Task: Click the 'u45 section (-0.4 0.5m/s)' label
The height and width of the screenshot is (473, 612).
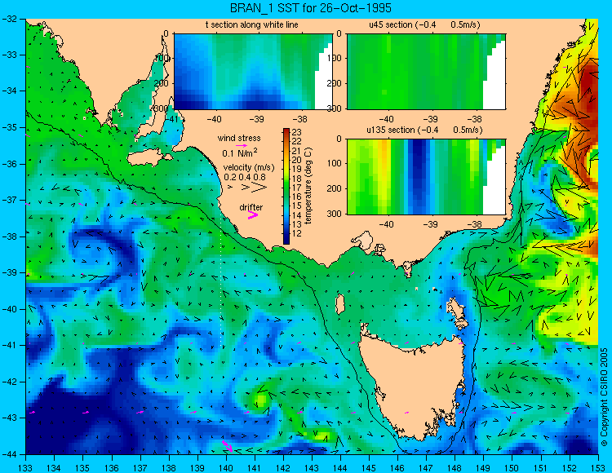Action: pos(424,25)
